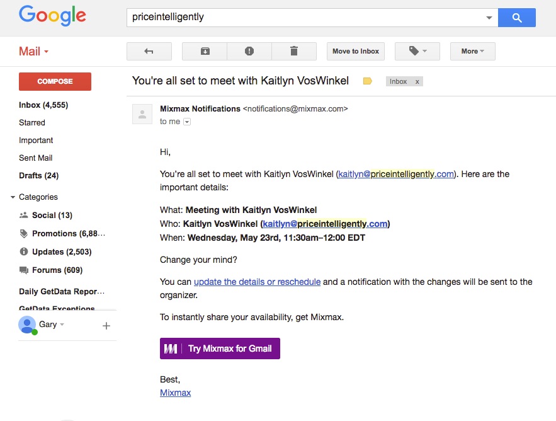
Task: Open the search options dropdown arrow
Action: tap(489, 18)
